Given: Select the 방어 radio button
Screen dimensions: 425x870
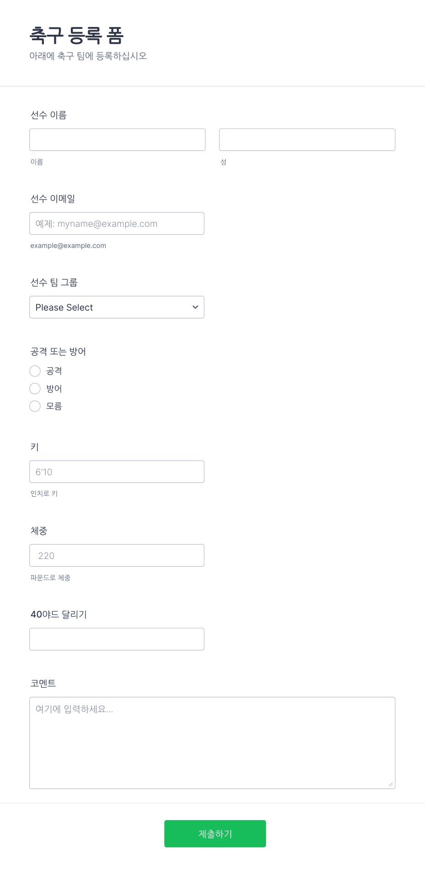Looking at the screenshot, I should 35,388.
